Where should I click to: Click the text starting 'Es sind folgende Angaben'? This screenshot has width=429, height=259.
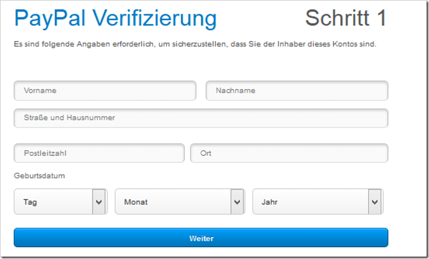[195, 44]
